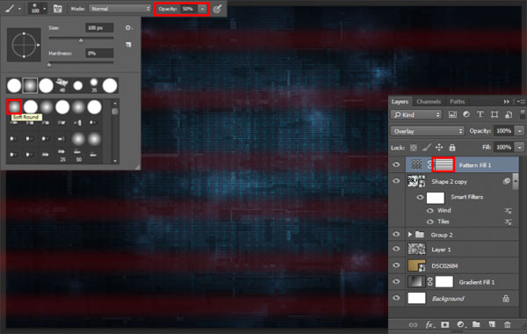Image resolution: width=527 pixels, height=334 pixels.
Task: Collapse the Layers panel double arrows
Action: [507, 102]
